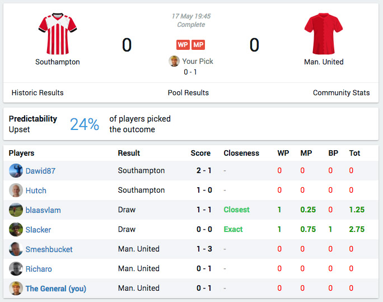Open Dawid87's player profile link
The width and height of the screenshot is (383, 302).
40,171
